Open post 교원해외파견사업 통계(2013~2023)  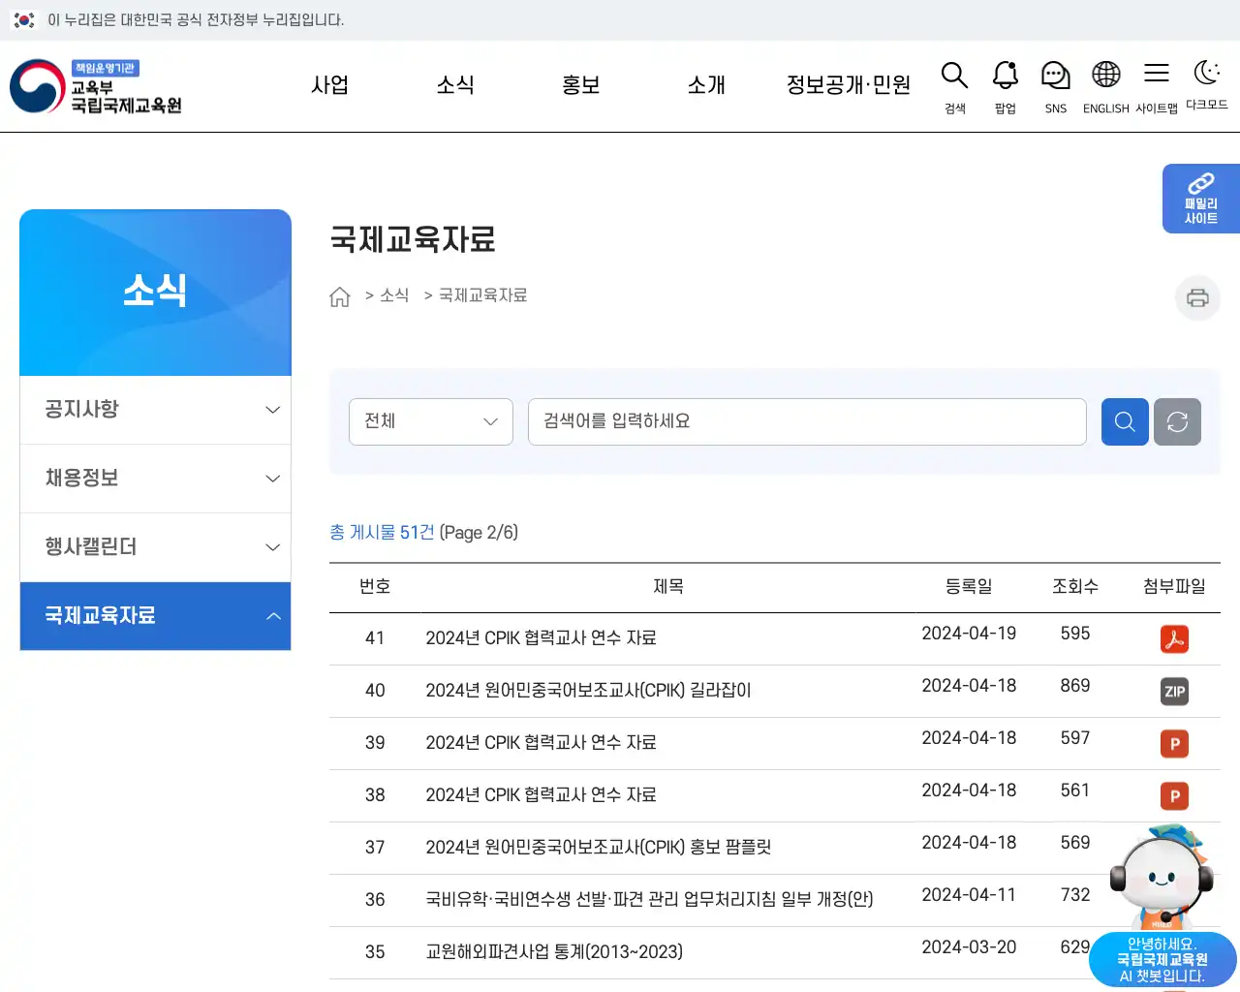(554, 952)
